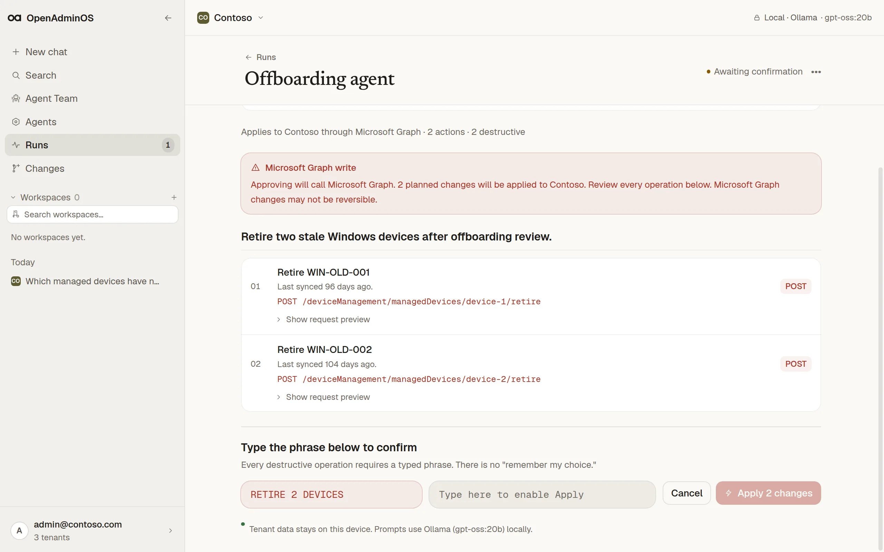The width and height of the screenshot is (884, 552).
Task: Click the Awaiting confirmation status
Action: [754, 71]
